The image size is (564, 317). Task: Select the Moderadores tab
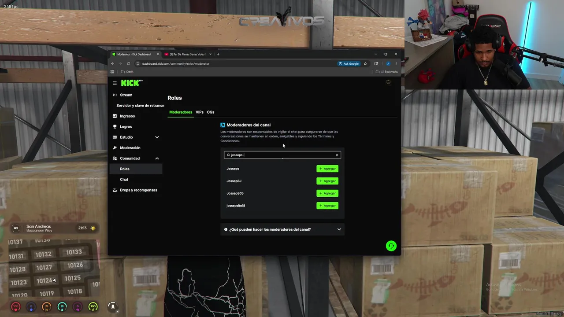[x=181, y=112]
